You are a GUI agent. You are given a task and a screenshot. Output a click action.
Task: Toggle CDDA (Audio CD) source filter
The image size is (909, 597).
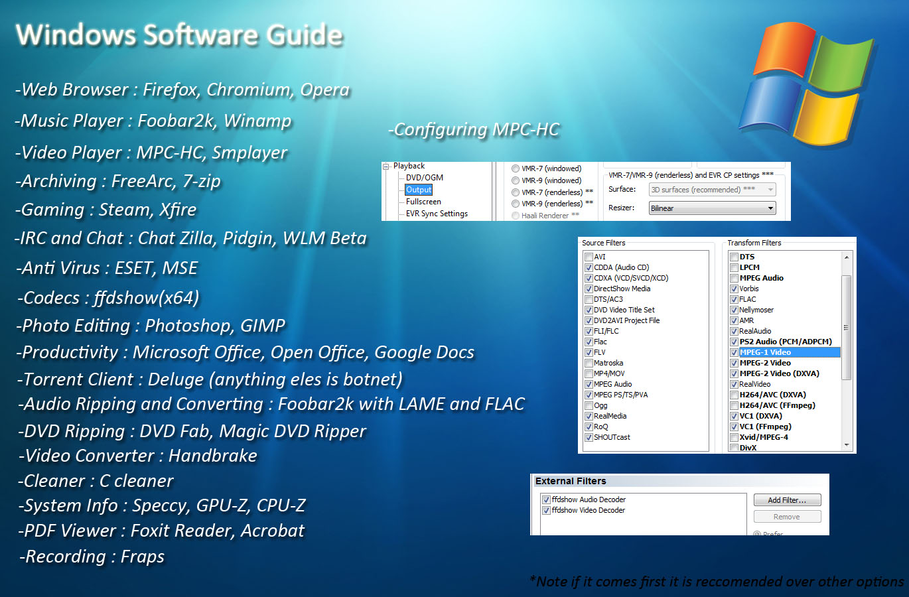pyautogui.click(x=589, y=268)
